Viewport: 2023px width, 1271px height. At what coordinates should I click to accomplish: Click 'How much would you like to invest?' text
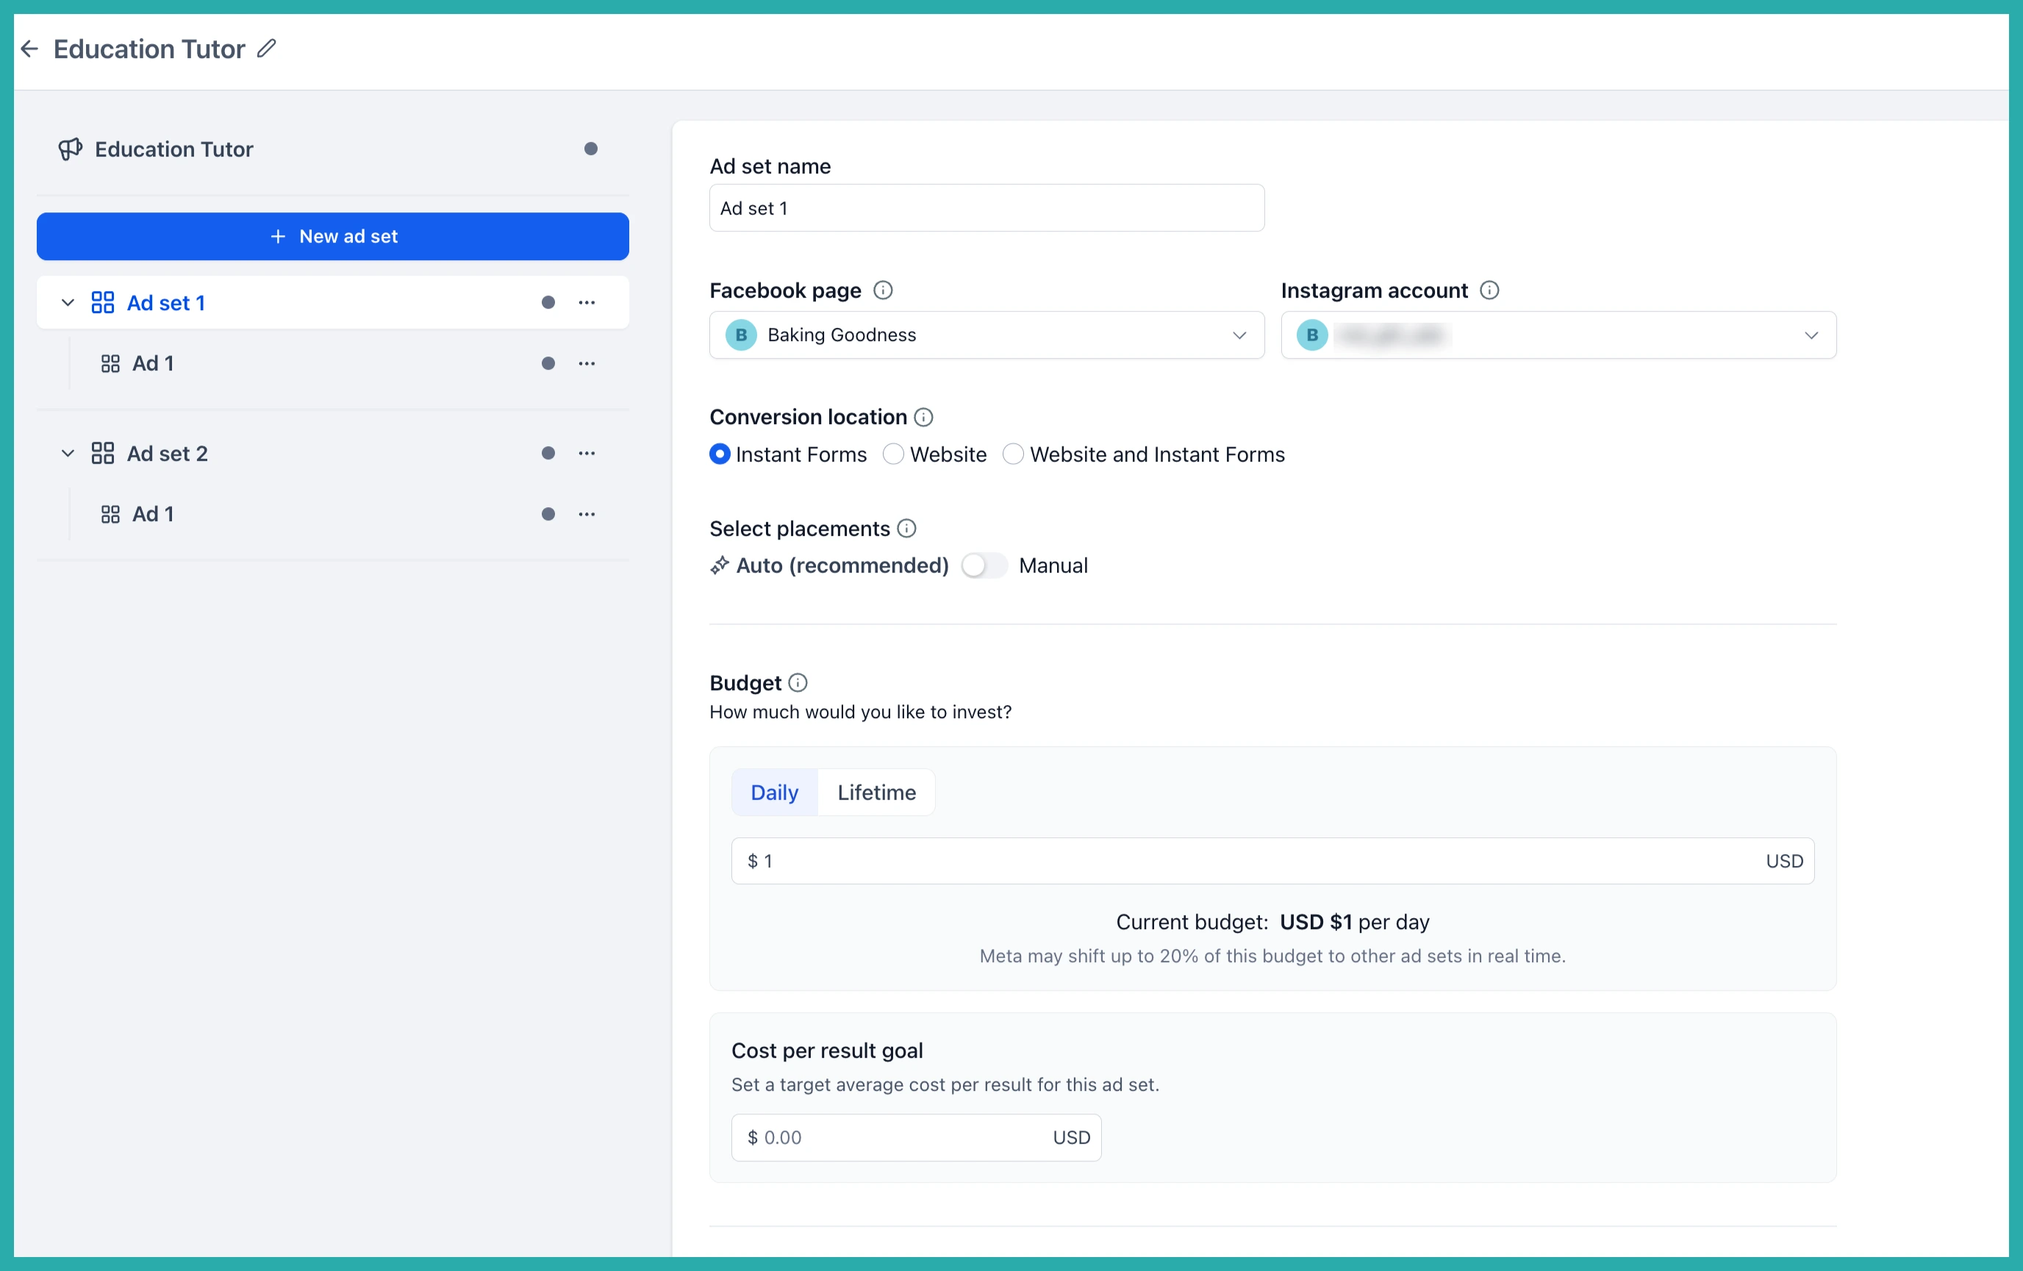click(860, 712)
